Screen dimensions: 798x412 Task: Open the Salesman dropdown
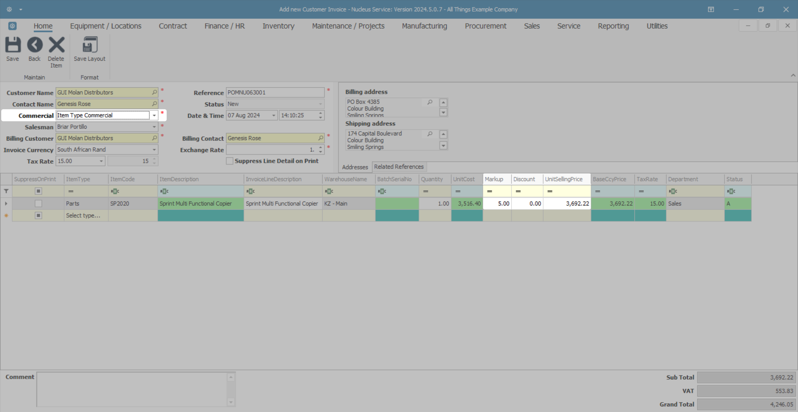154,127
